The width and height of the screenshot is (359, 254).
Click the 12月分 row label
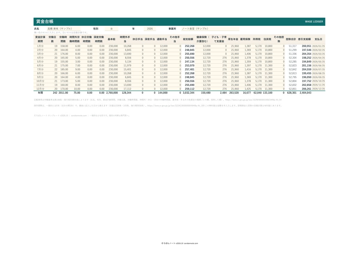coord(40,89)
